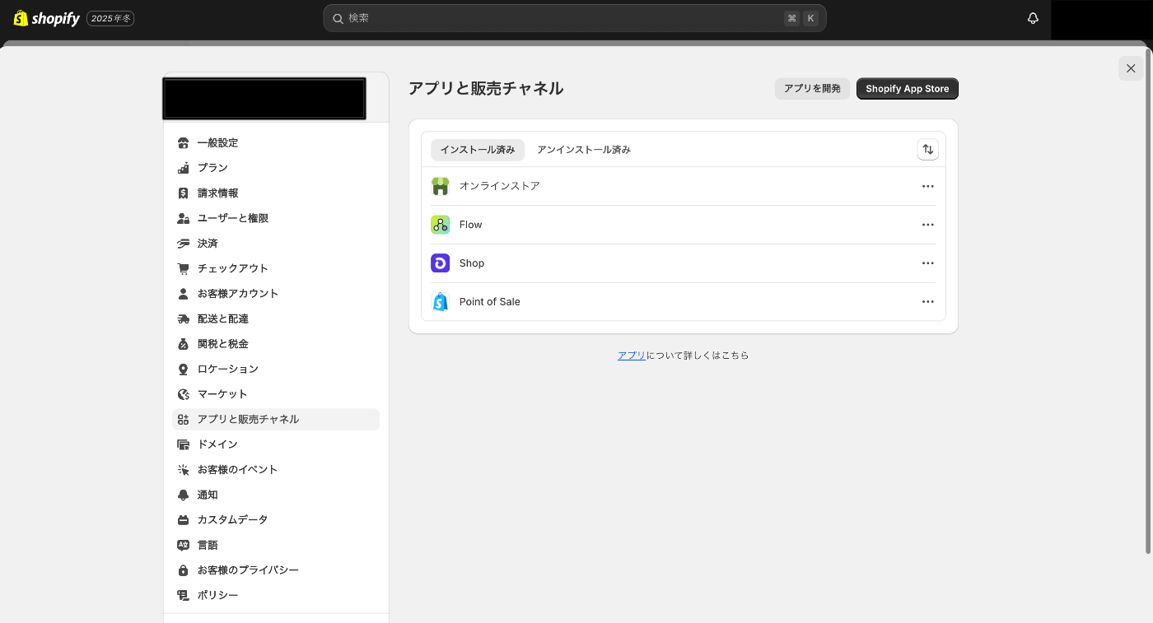Switch to アンインストール済み tab
Screen dimensions: 1153x623
(584, 150)
